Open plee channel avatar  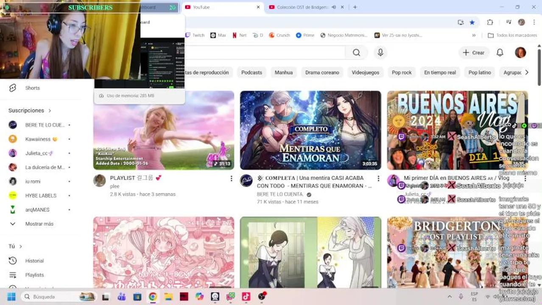[100, 180]
